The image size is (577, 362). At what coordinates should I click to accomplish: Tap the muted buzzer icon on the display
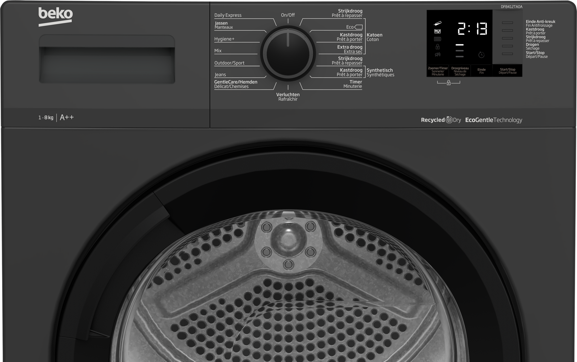tap(438, 55)
